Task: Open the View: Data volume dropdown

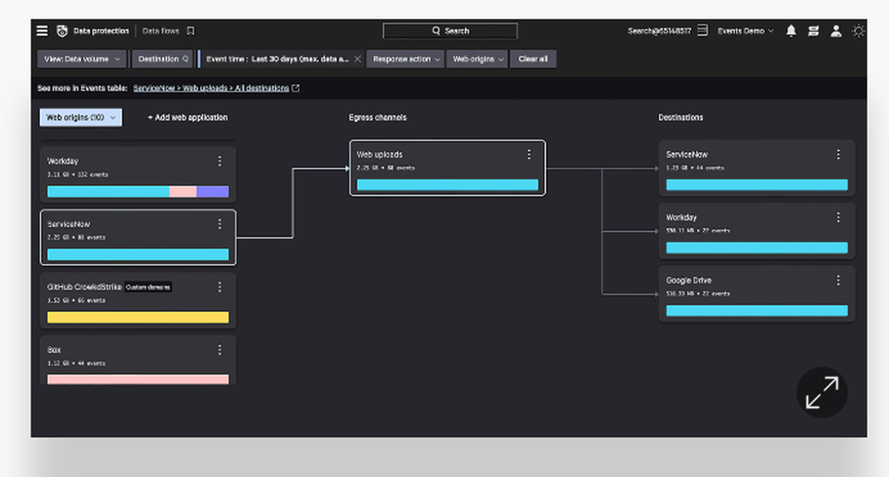Action: pos(82,59)
